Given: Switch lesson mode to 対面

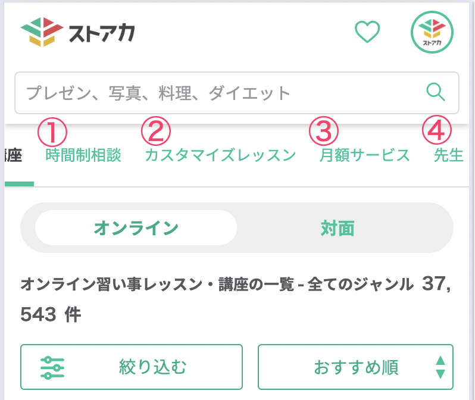Looking at the screenshot, I should [x=337, y=228].
